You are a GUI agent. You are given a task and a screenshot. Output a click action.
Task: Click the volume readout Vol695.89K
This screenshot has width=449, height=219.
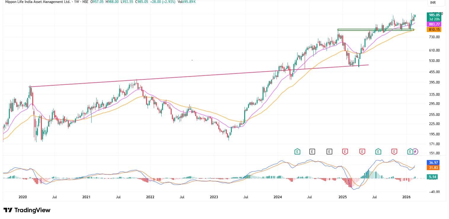tap(186, 2)
